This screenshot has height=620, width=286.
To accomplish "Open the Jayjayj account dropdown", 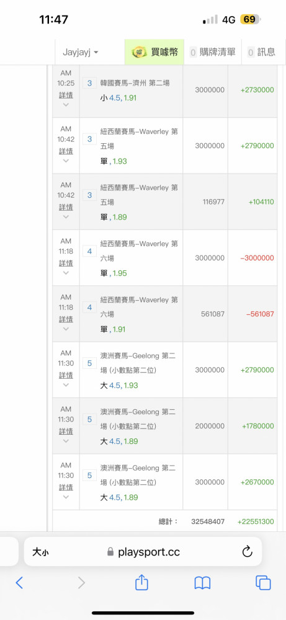I will (x=81, y=52).
